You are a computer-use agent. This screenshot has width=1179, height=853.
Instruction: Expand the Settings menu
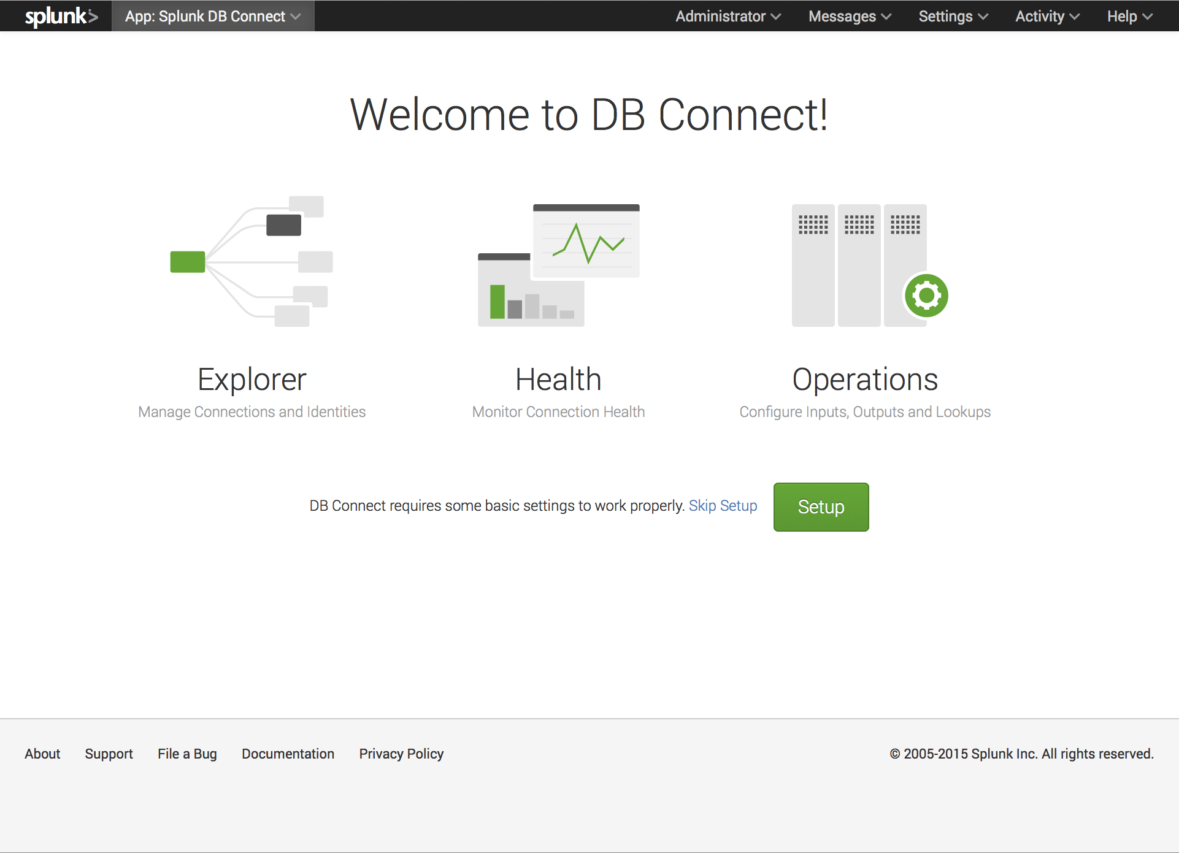click(953, 16)
